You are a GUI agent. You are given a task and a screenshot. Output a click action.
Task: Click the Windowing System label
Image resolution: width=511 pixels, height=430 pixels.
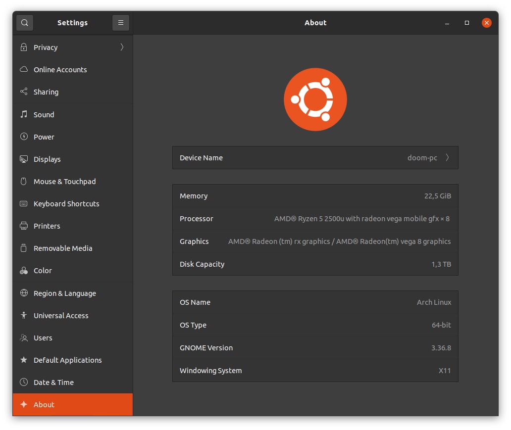point(210,371)
